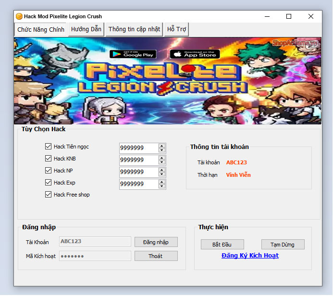Uncheck the Hack KNB option
This screenshot has width=333, height=296.
coord(48,159)
